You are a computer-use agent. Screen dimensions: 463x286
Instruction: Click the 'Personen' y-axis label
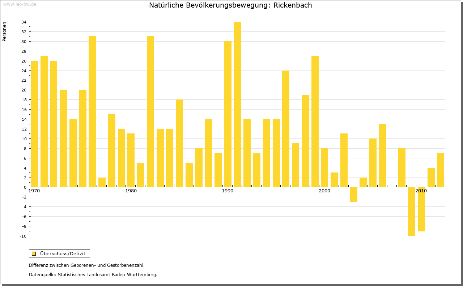coord(4,31)
